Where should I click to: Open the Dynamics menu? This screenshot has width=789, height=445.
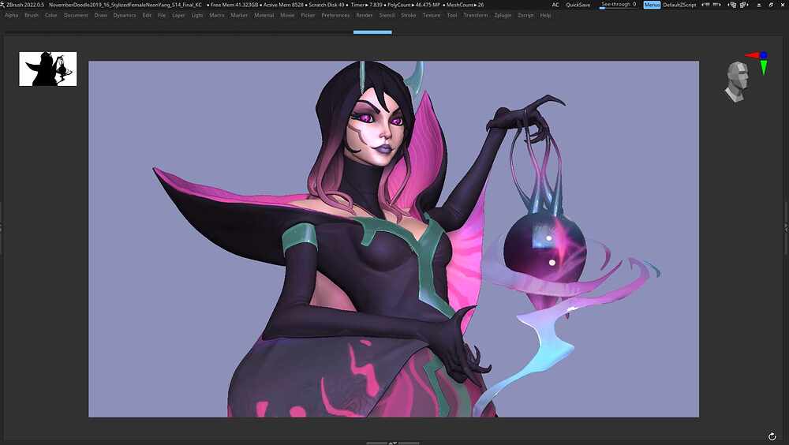tap(125, 15)
